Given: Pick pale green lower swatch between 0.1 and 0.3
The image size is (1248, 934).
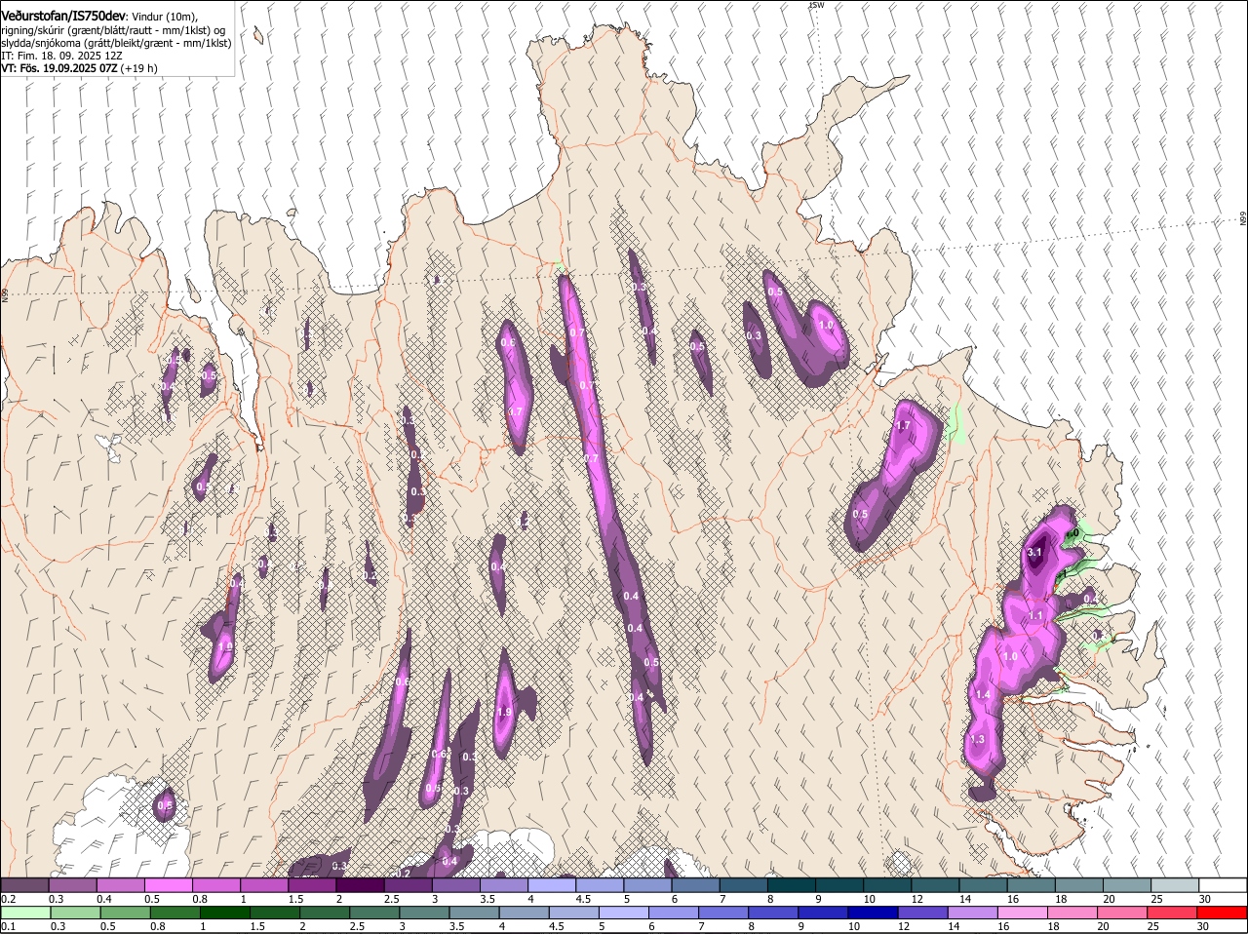Looking at the screenshot, I should (x=25, y=914).
